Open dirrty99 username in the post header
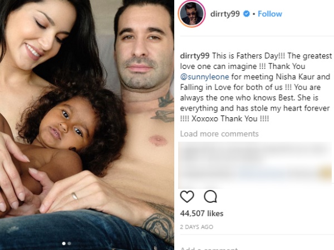The width and height of the screenshot is (334, 250). (225, 14)
